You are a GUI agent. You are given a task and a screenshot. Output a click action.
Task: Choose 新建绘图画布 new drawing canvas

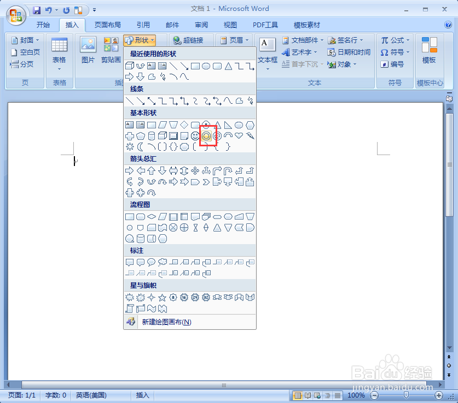(190, 322)
